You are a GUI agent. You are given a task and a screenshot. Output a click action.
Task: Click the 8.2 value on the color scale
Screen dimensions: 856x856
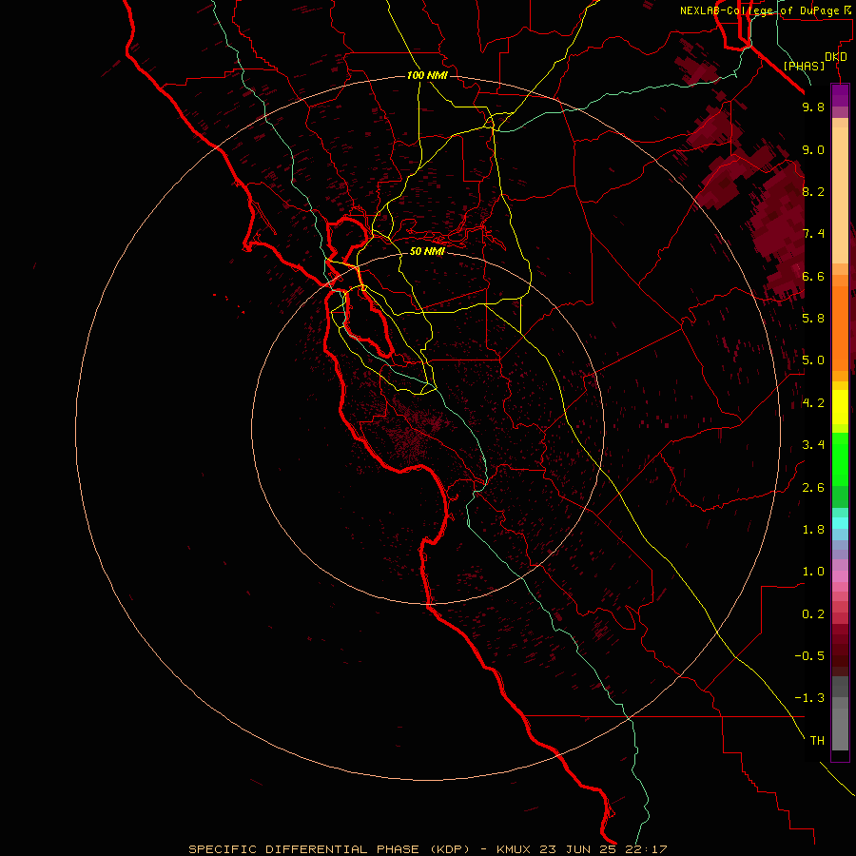pos(813,191)
